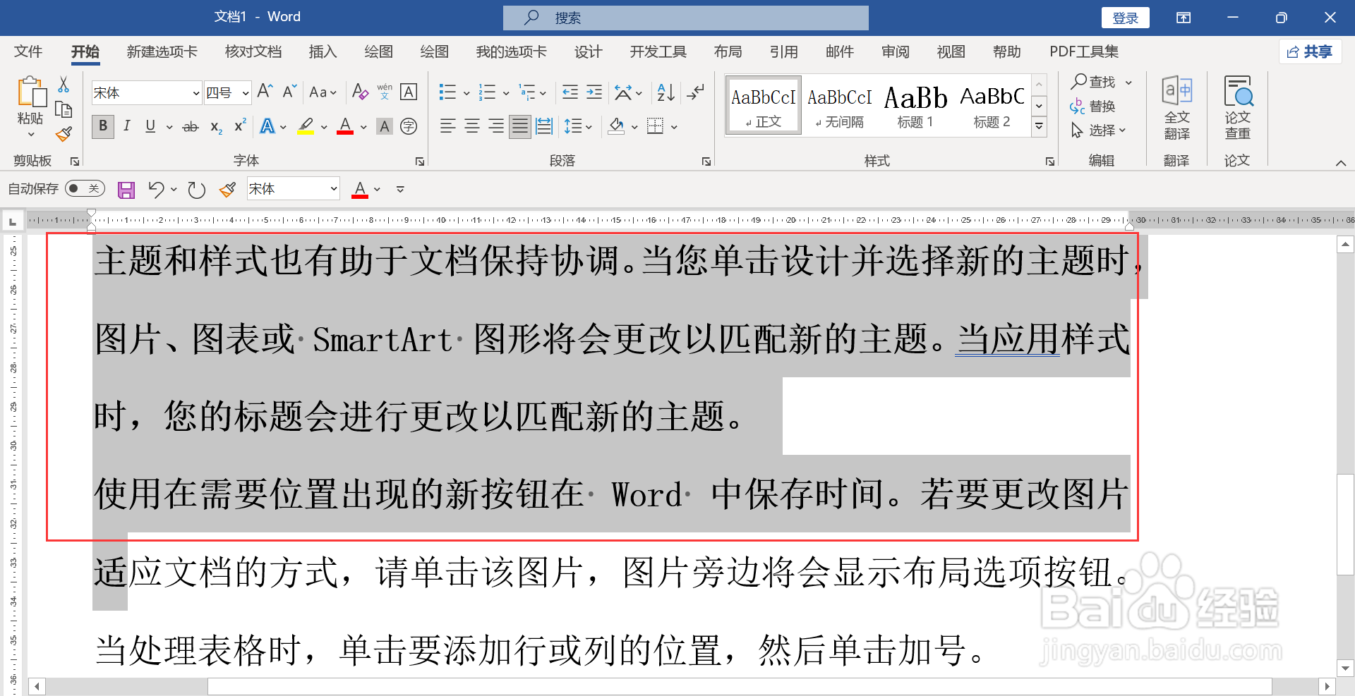This screenshot has height=696, width=1355.
Task: Open the font name dropdown in ribbon
Action: 196,92
